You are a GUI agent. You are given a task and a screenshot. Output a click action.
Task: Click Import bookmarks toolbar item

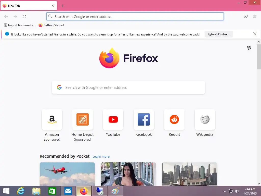pos(19,25)
